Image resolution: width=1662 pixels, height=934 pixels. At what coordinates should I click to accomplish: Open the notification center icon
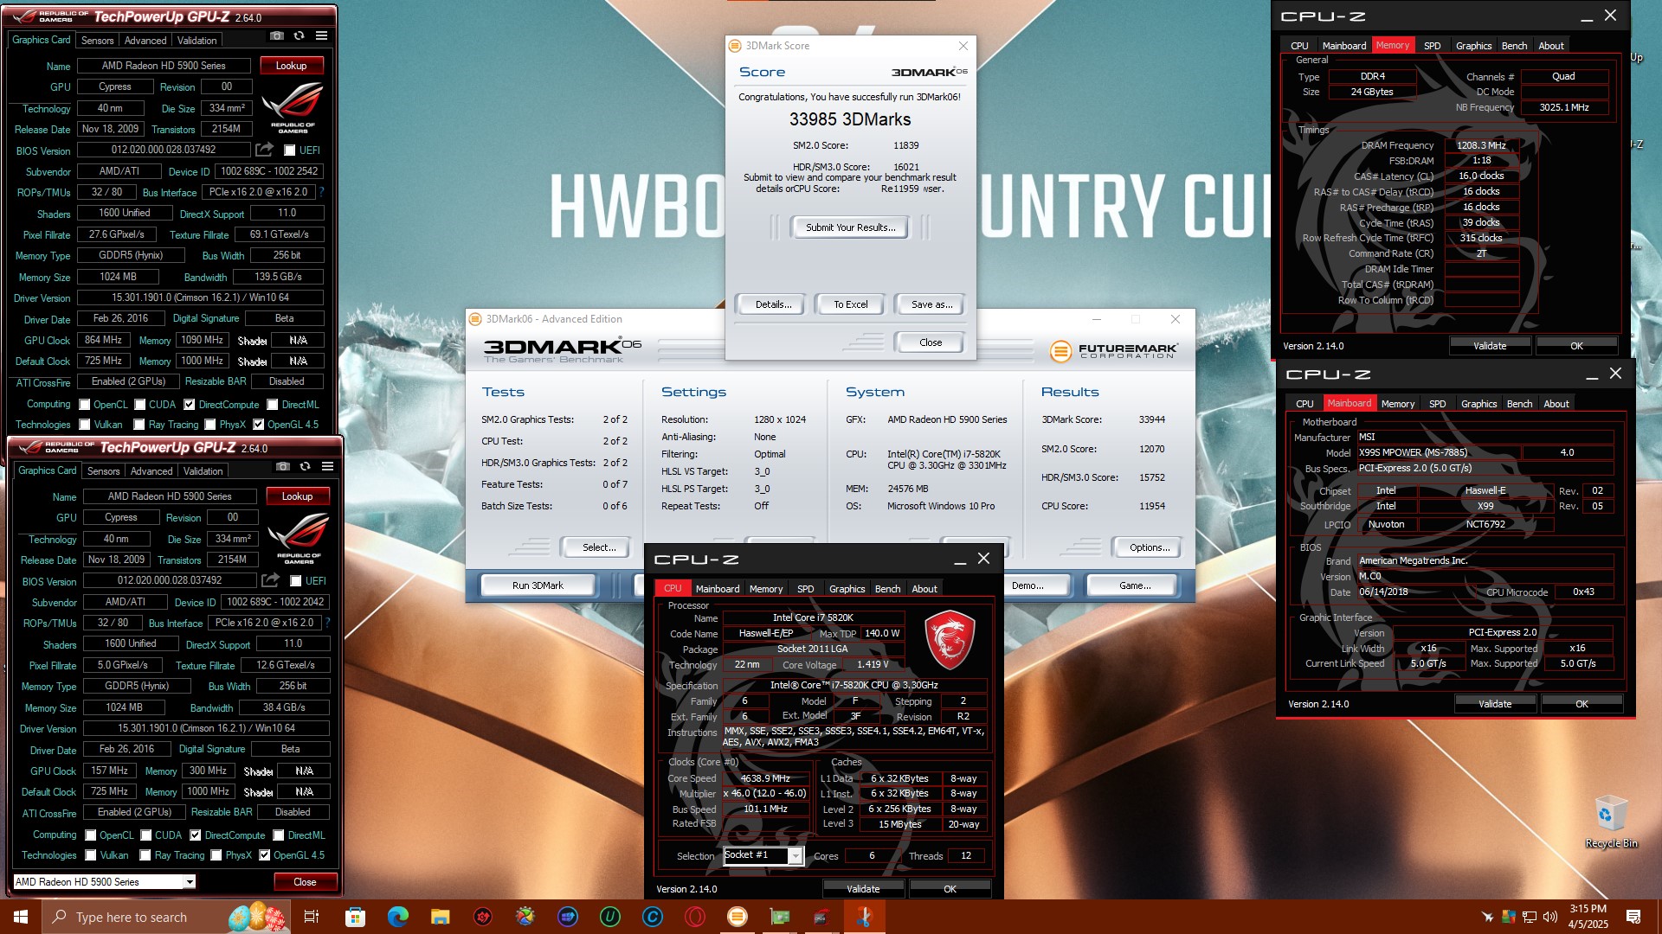(1633, 917)
